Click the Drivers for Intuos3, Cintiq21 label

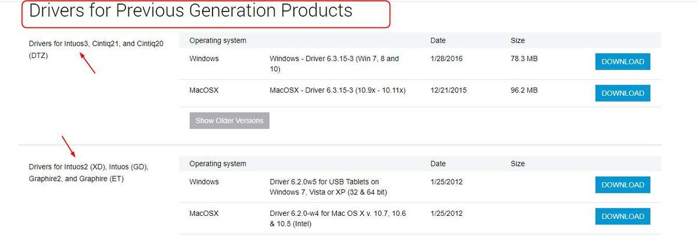tap(96, 50)
